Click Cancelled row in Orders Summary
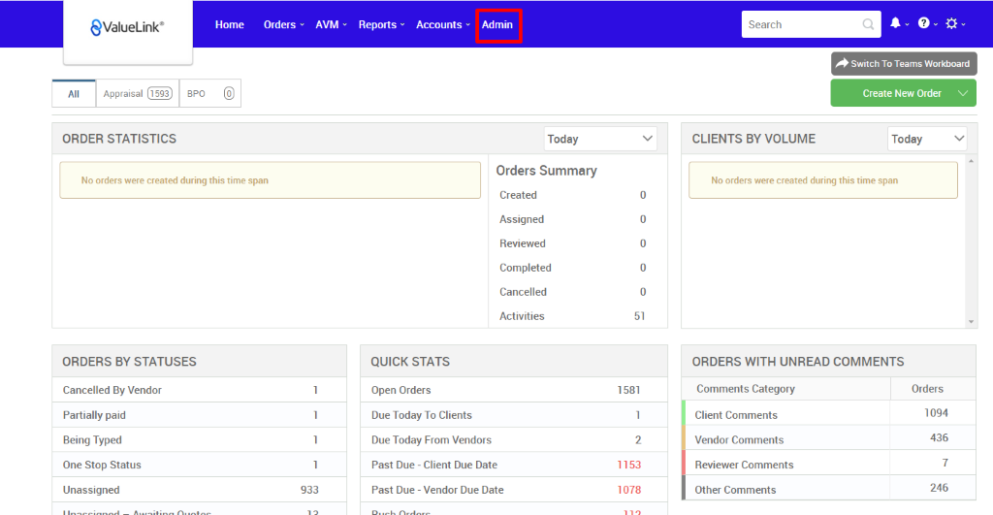Viewport: 993px width, 515px height. (x=572, y=292)
